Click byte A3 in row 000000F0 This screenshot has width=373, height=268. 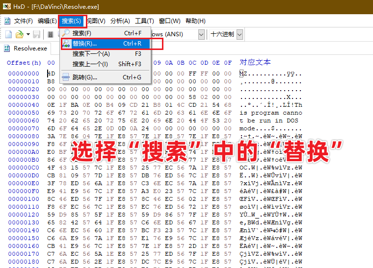(x=145, y=191)
